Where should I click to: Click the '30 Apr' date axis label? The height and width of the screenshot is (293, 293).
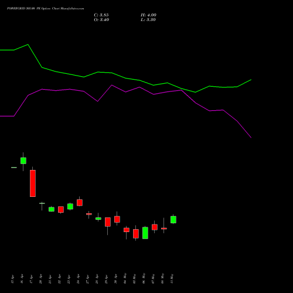(115, 280)
